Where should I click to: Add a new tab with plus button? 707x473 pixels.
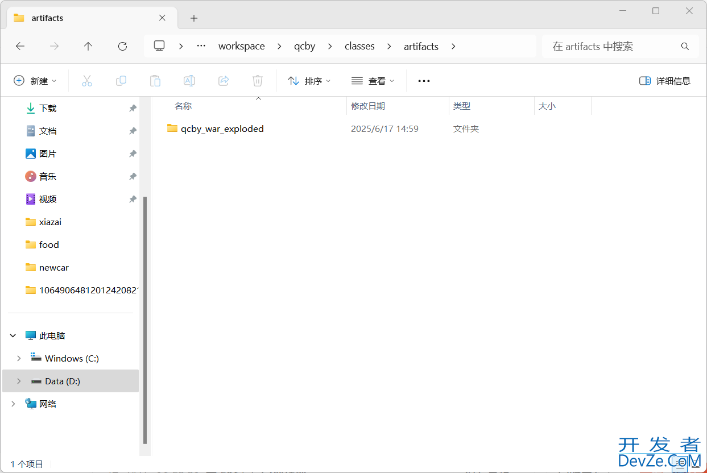194,18
